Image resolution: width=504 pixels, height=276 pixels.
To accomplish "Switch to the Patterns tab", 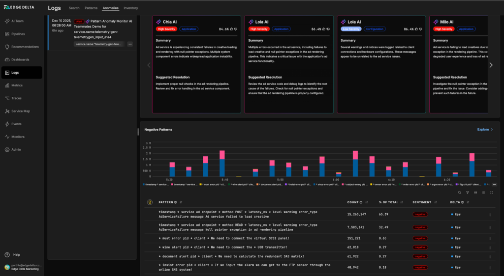I will [91, 8].
